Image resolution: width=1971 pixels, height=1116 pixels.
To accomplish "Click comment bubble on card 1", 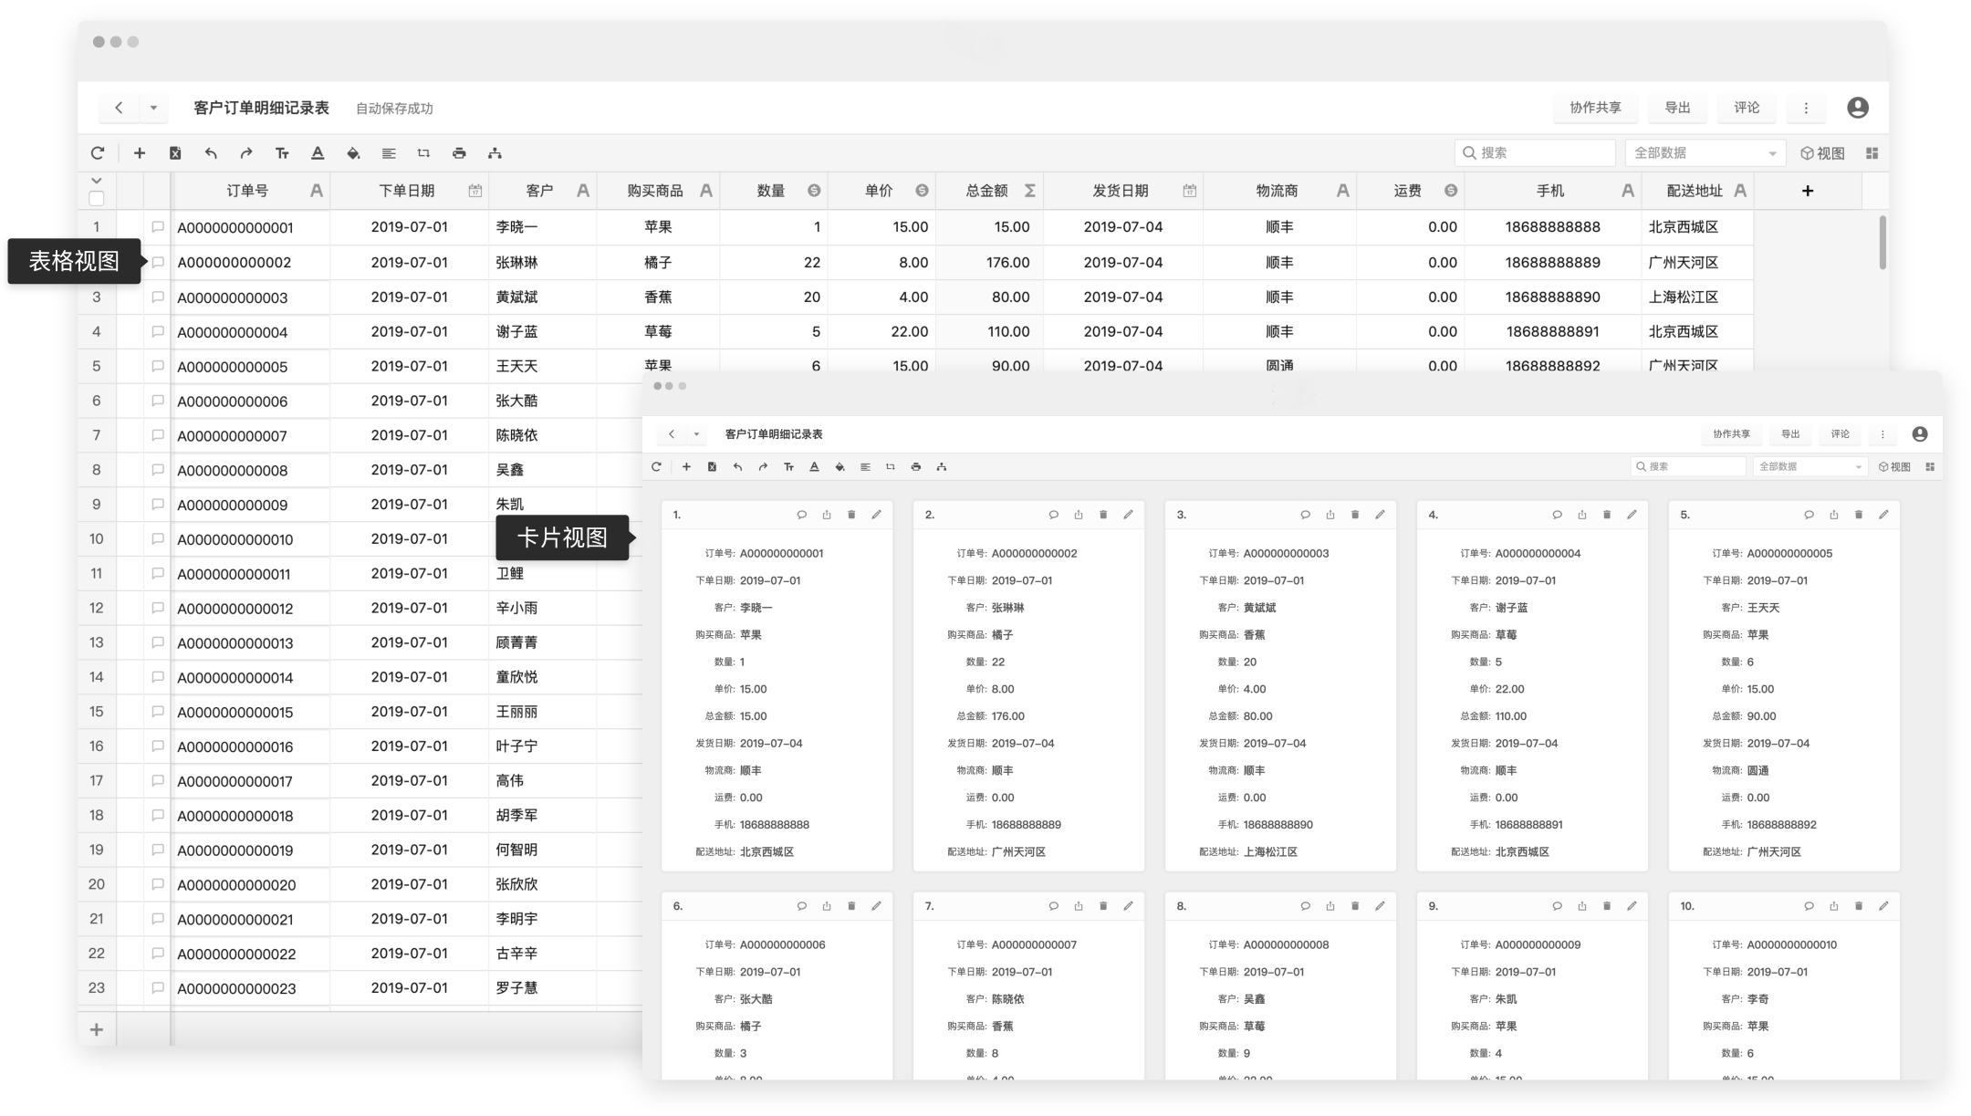I will point(802,515).
